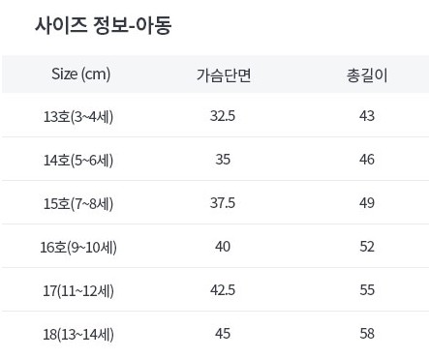Click the 가슴단면 column header

point(224,75)
